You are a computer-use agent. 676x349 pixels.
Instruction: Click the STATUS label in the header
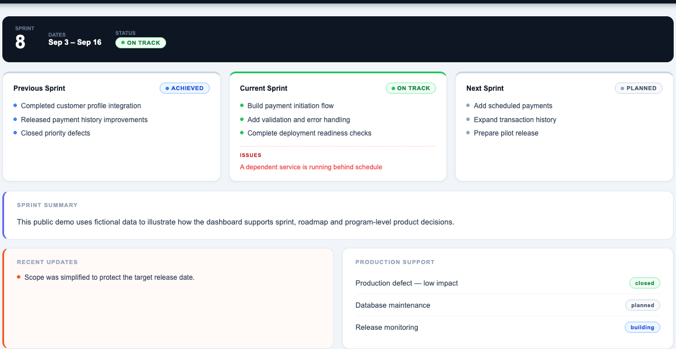coord(125,33)
